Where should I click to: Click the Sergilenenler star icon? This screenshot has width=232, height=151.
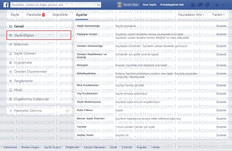click(10, 81)
